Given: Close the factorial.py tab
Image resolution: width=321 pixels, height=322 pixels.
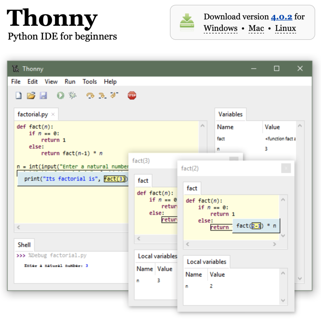Looking at the screenshot, I should (x=53, y=114).
